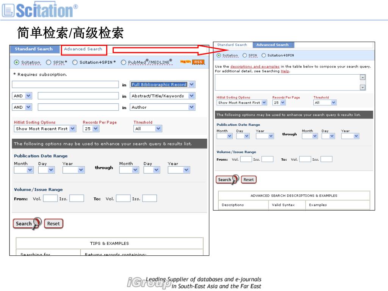Open start Year dropdown in left panel
Image resolution: width=388 pixels, height=291 pixels.
[x=74, y=170]
